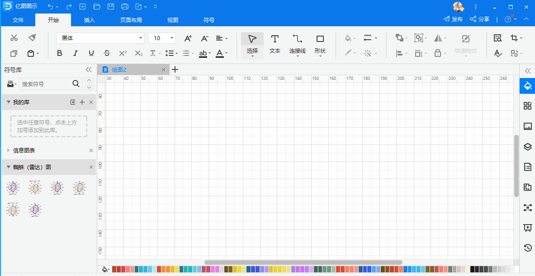Click the undo arrow in title bar

(51, 6)
